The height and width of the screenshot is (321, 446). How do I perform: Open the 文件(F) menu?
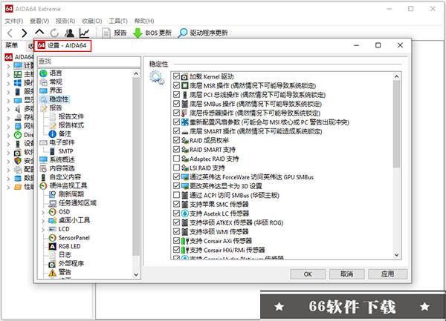pyautogui.click(x=14, y=21)
